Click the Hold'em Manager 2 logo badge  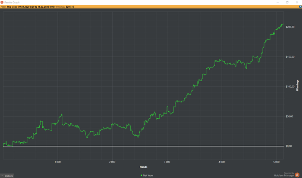pyautogui.click(x=297, y=175)
